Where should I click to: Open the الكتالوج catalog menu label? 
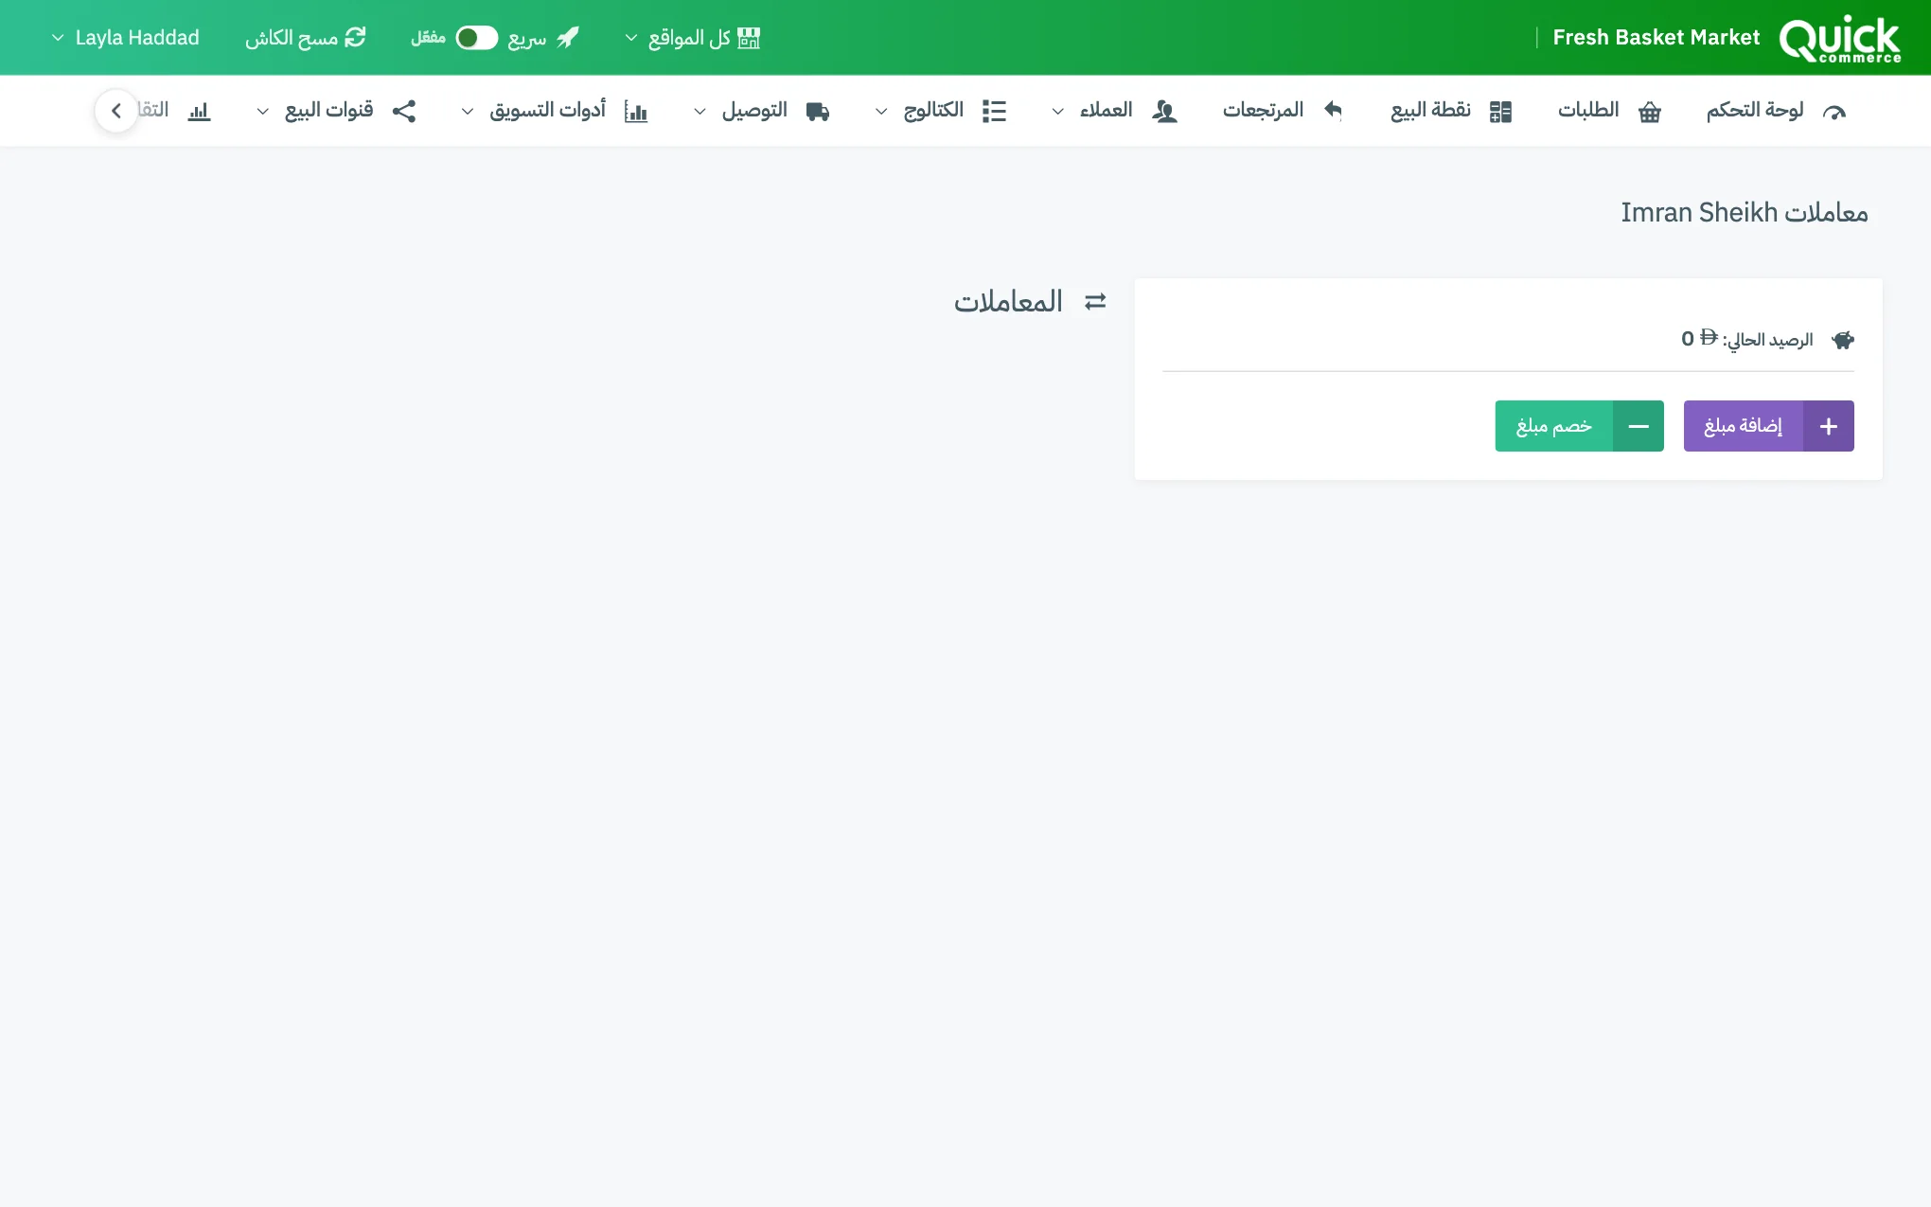(933, 111)
